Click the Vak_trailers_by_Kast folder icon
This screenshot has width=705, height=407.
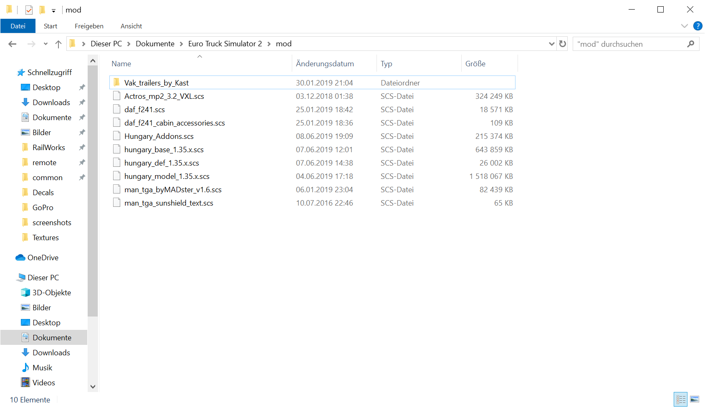pyautogui.click(x=117, y=83)
